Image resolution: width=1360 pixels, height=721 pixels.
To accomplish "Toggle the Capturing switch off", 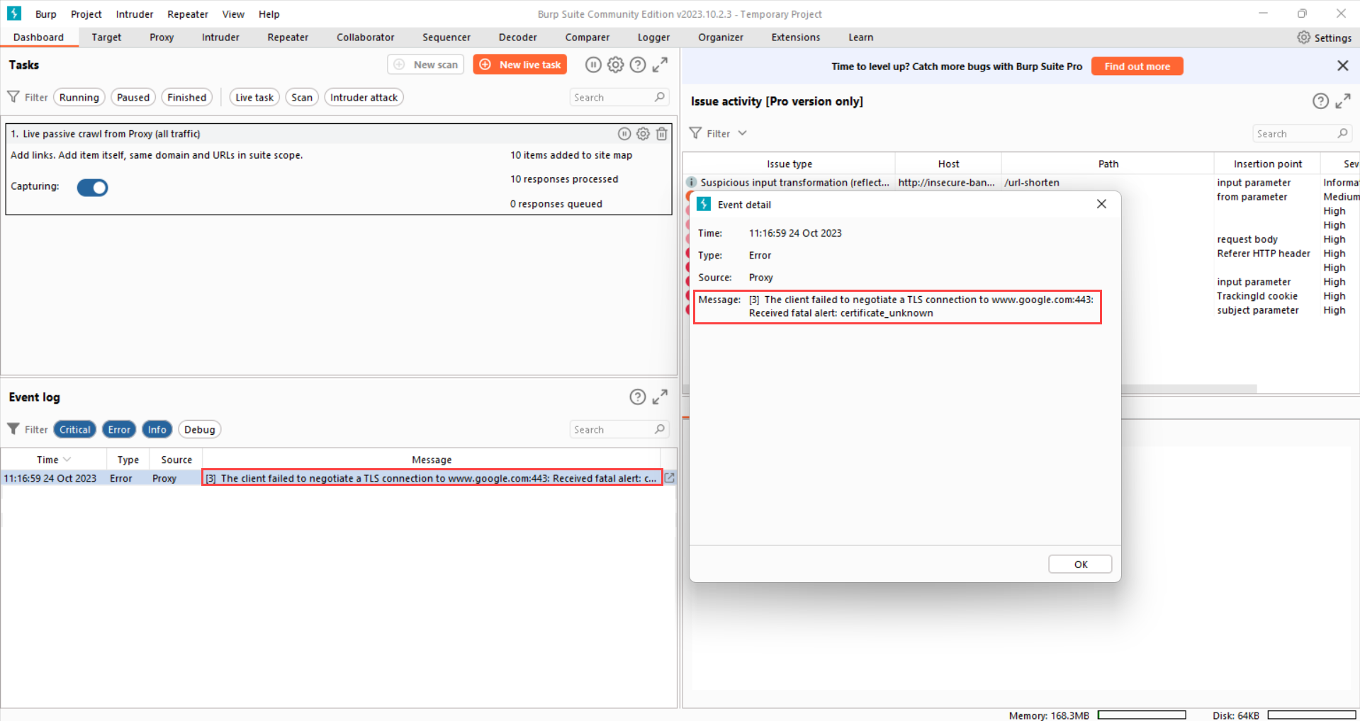I will pyautogui.click(x=92, y=188).
